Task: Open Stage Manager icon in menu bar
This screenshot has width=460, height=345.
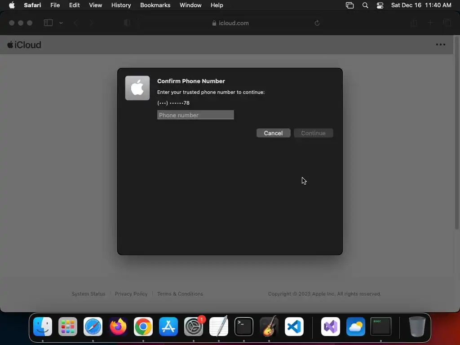Action: tap(349, 5)
